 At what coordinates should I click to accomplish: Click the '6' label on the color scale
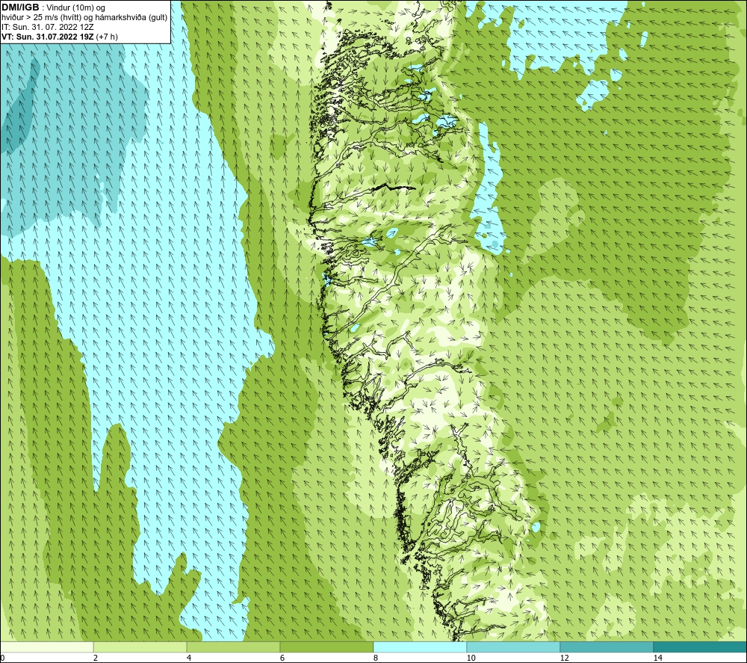tap(282, 658)
